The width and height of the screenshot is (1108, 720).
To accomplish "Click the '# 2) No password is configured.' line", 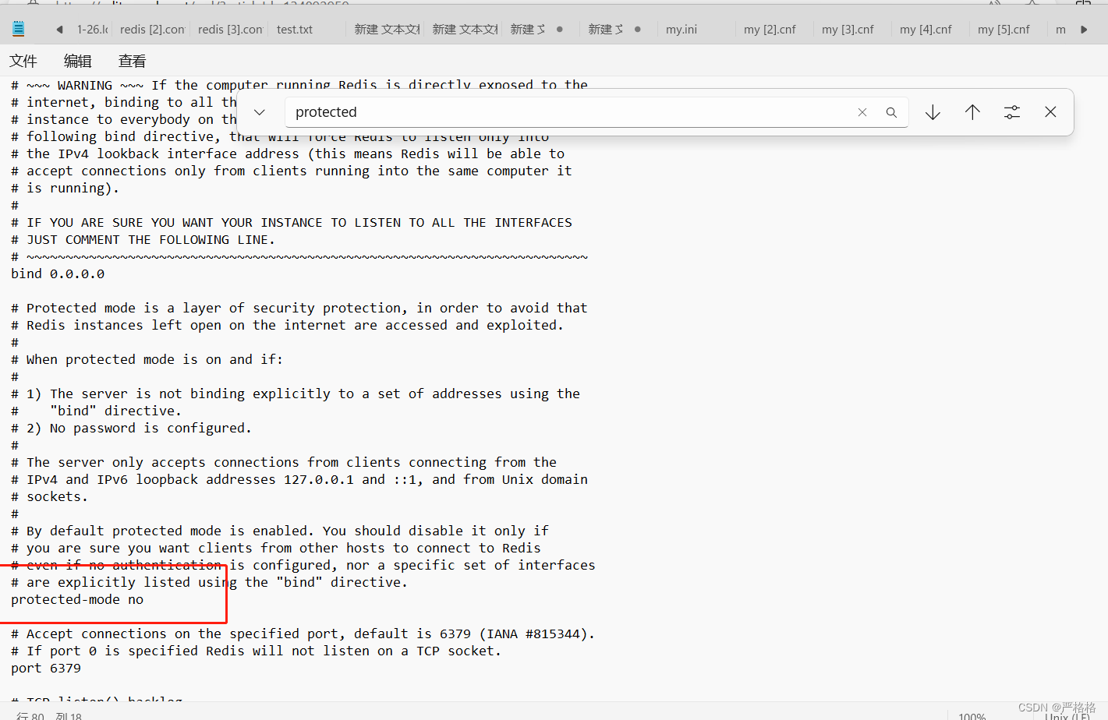I will pyautogui.click(x=132, y=428).
